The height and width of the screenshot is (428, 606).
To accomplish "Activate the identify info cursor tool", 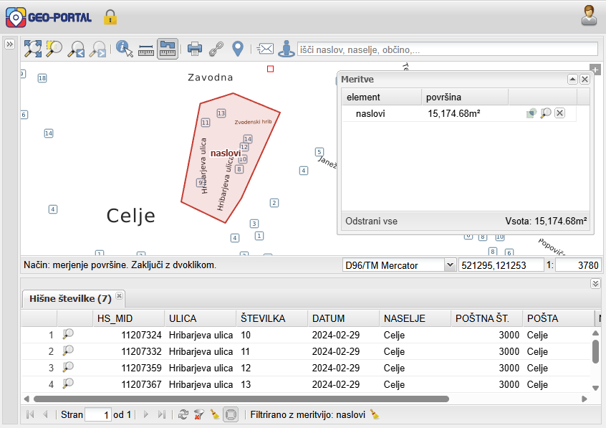I will [125, 49].
